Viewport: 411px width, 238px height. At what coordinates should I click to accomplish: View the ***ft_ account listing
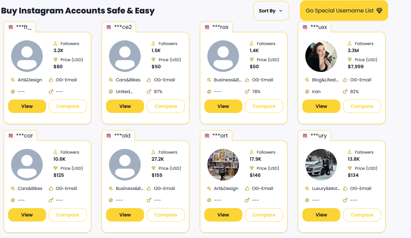[27, 106]
